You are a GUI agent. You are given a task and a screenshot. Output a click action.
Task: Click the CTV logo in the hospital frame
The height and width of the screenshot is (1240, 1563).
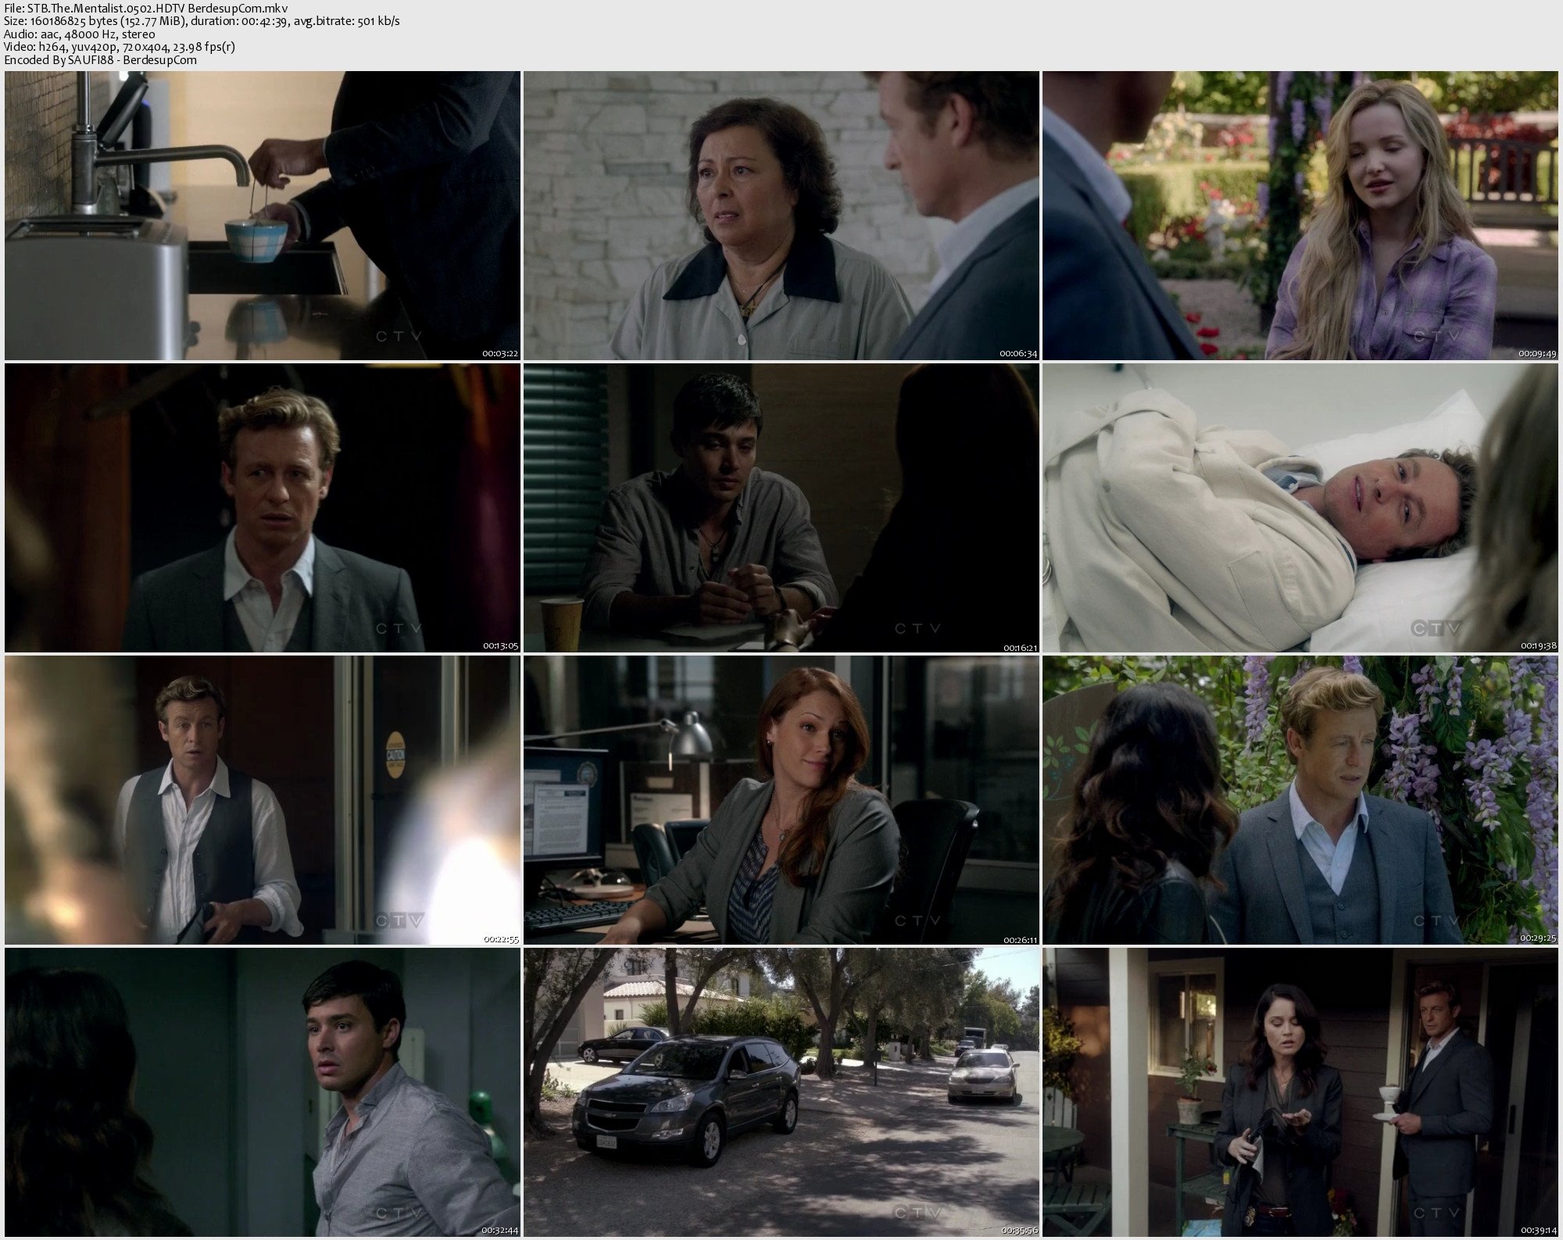(1435, 628)
